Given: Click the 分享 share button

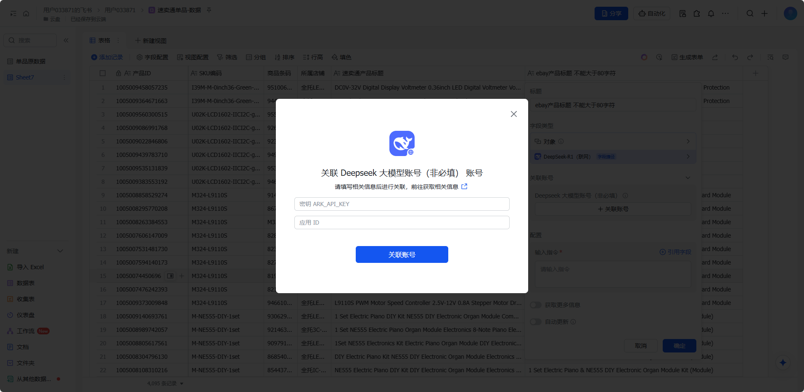Looking at the screenshot, I should [x=611, y=13].
